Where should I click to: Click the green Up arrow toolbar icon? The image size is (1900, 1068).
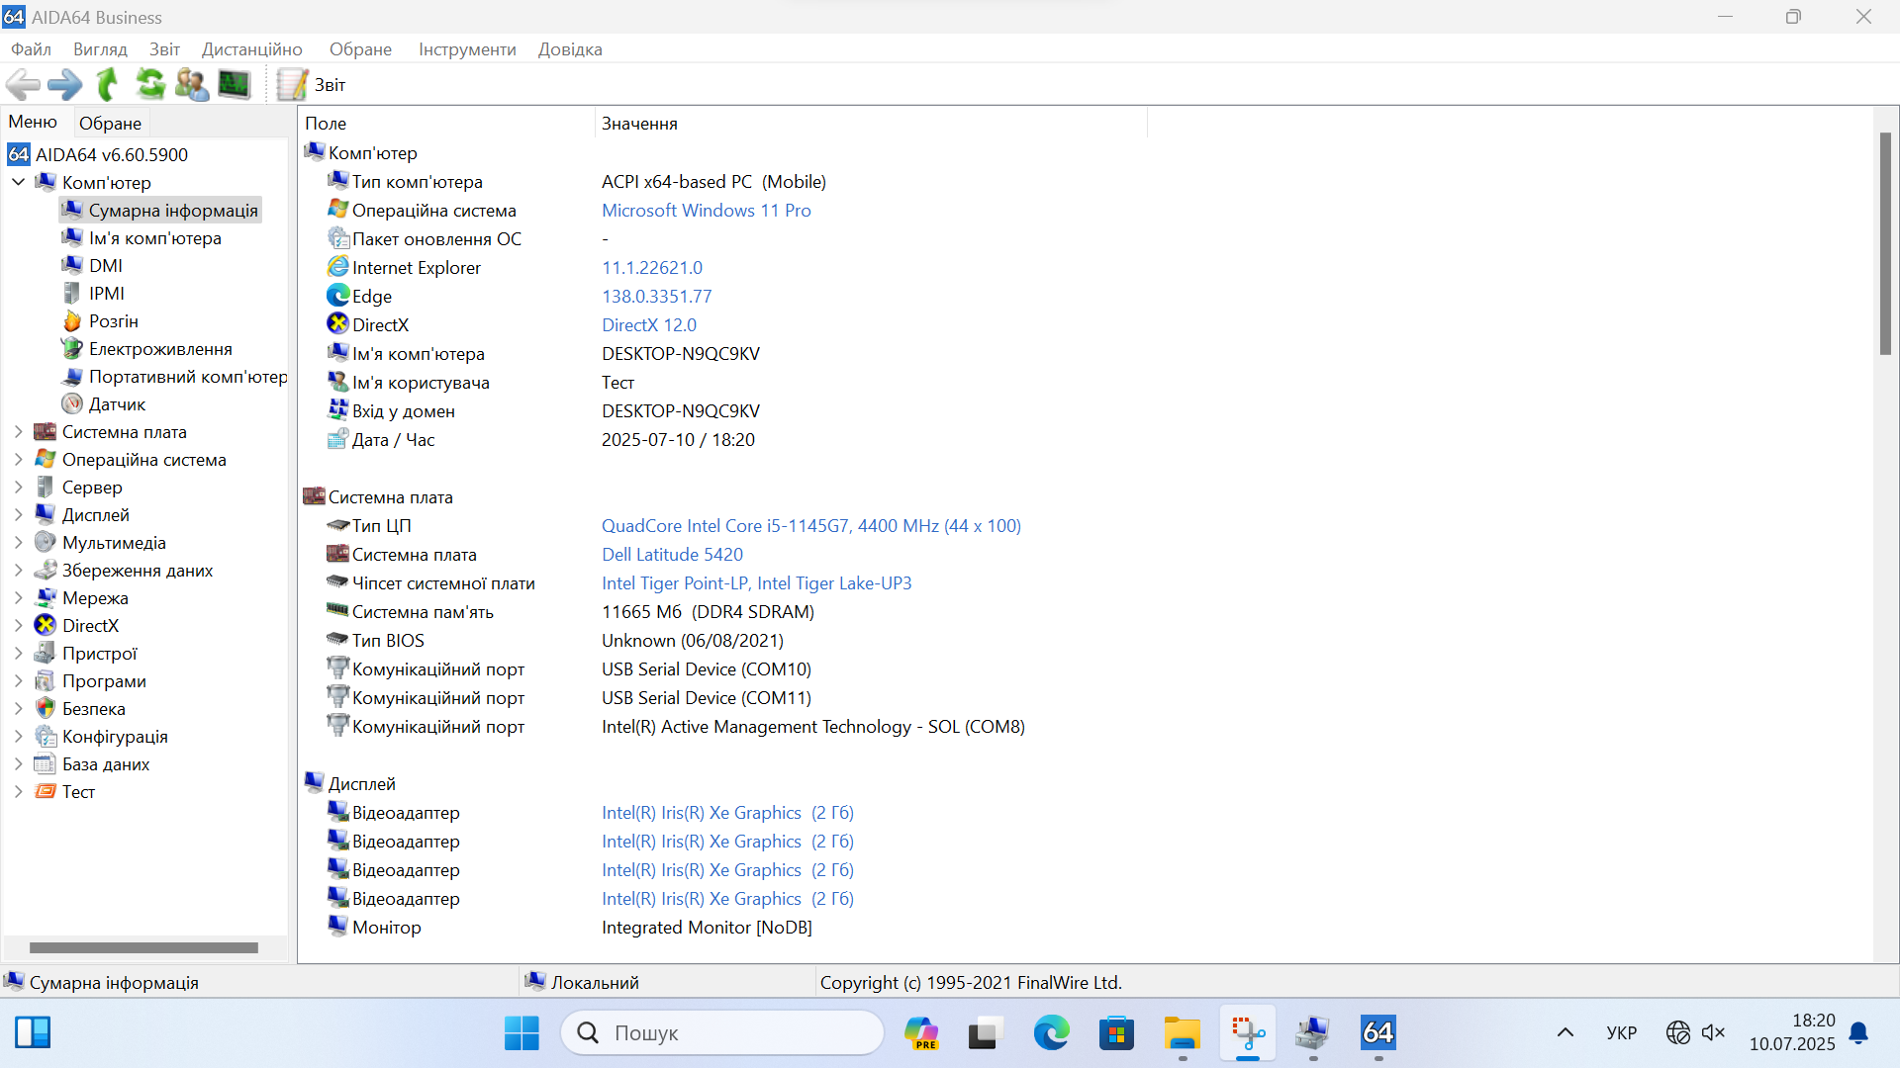point(108,85)
